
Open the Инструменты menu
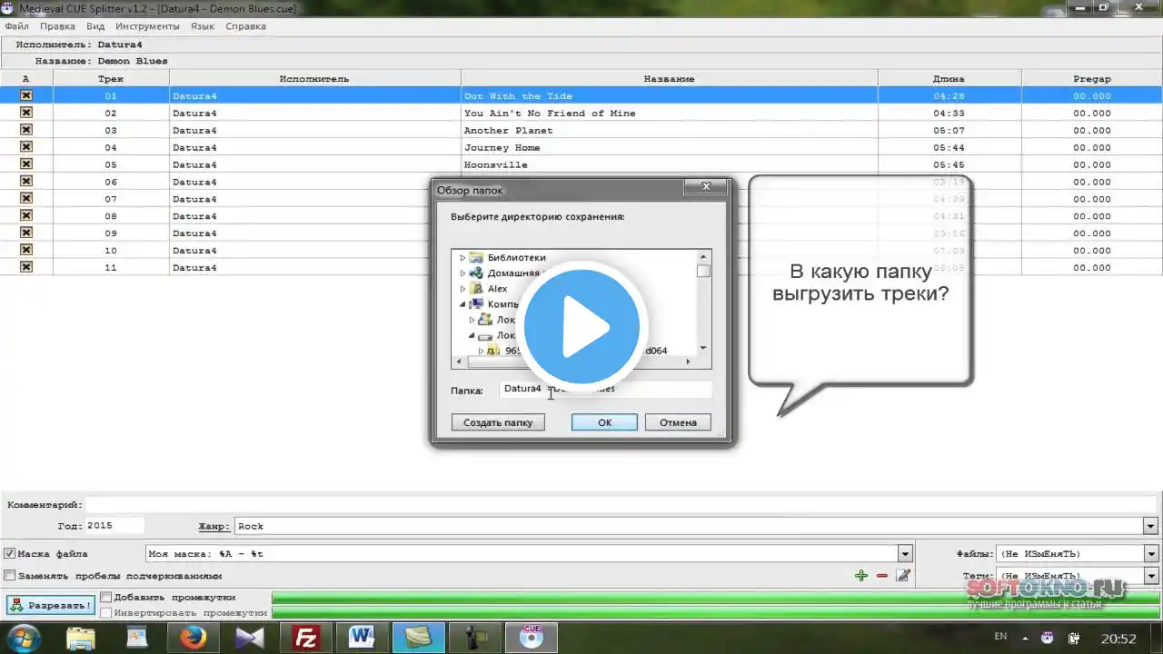[148, 26]
